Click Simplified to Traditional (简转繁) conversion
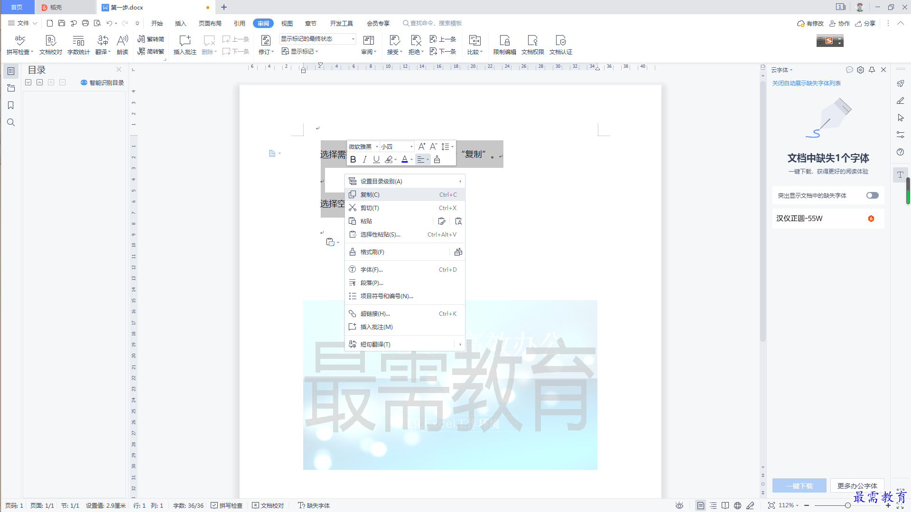The height and width of the screenshot is (512, 911). pos(151,51)
